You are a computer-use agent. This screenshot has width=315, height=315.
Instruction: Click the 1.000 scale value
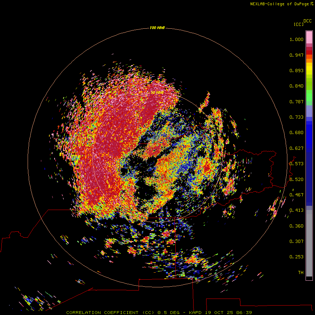tap(296, 39)
